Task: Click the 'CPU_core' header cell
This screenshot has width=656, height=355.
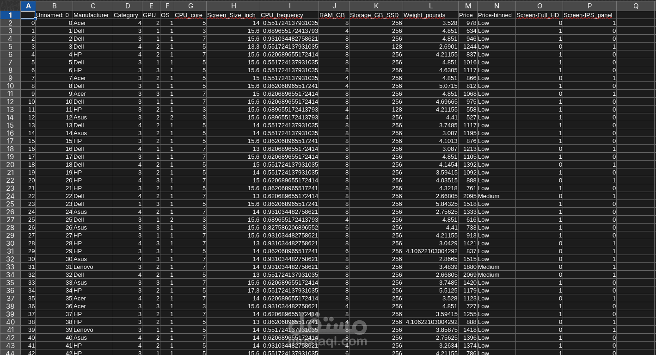Action: click(190, 15)
